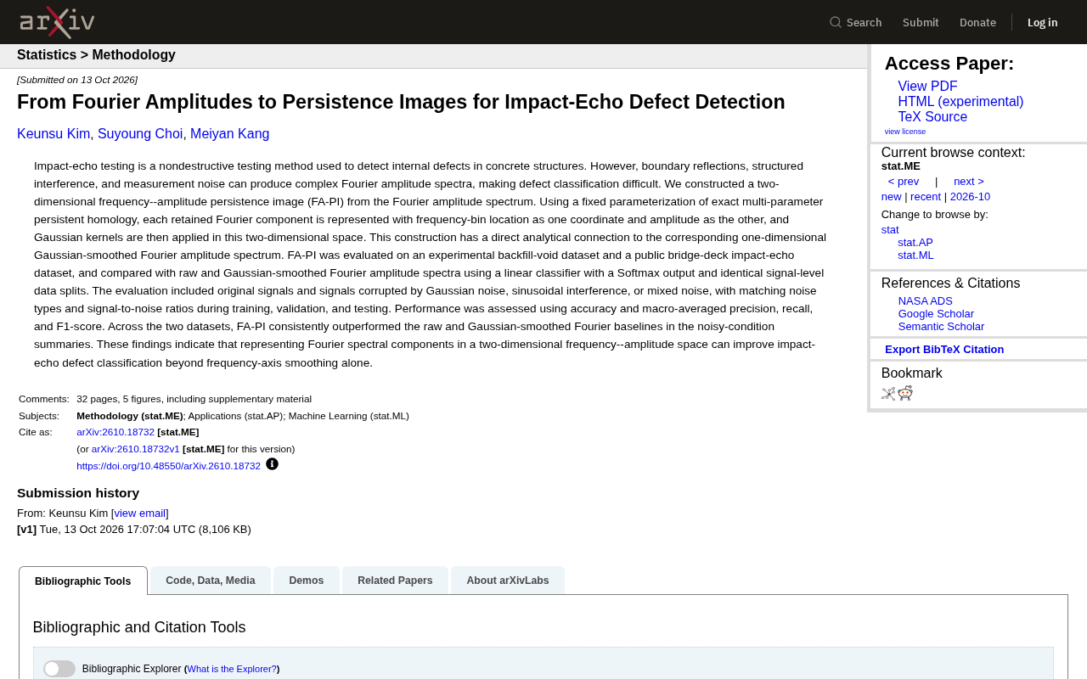Open author Meiyan Kang's papers
The image size is (1087, 679).
coord(229,134)
